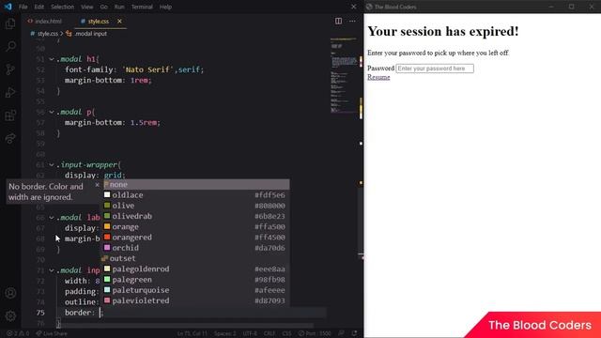Click the errors and warnings status indicator

tap(18, 333)
